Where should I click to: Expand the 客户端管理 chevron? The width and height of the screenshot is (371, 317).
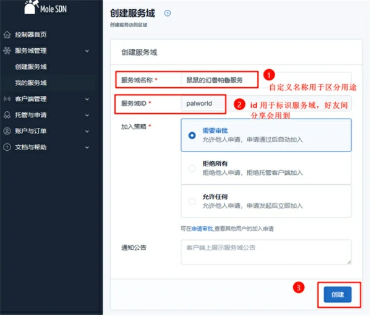tap(87, 99)
